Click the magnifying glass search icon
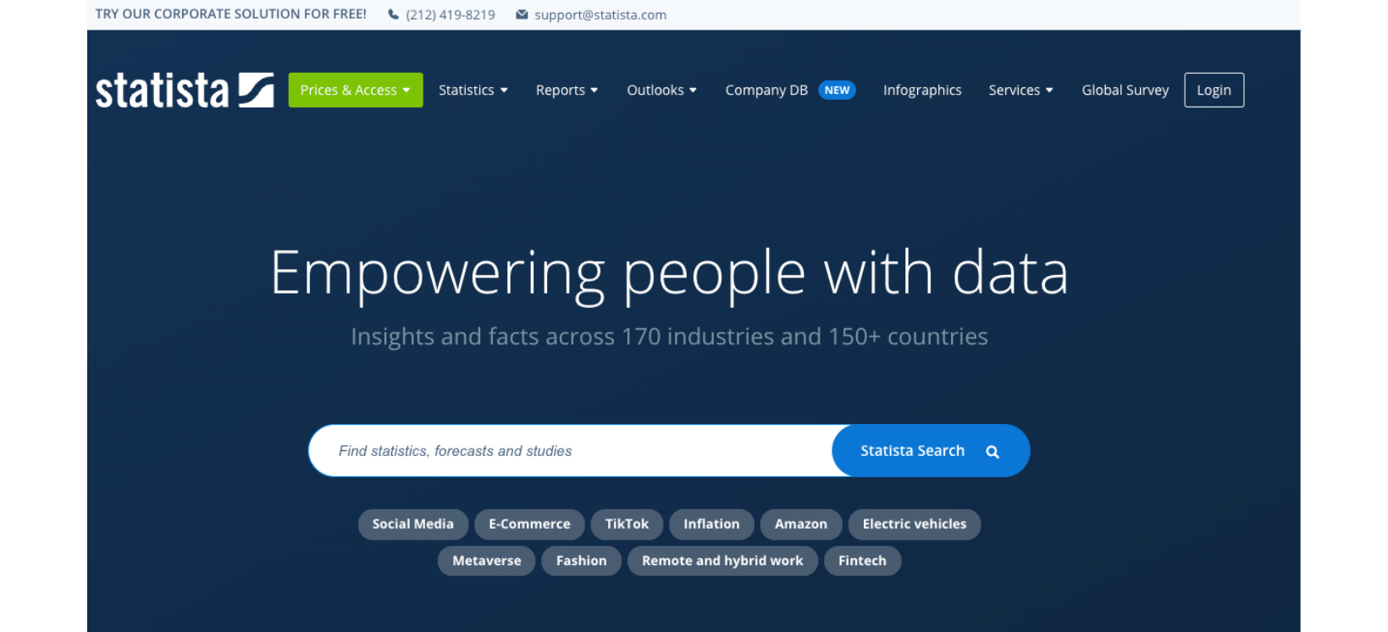This screenshot has height=632, width=1388. (993, 452)
